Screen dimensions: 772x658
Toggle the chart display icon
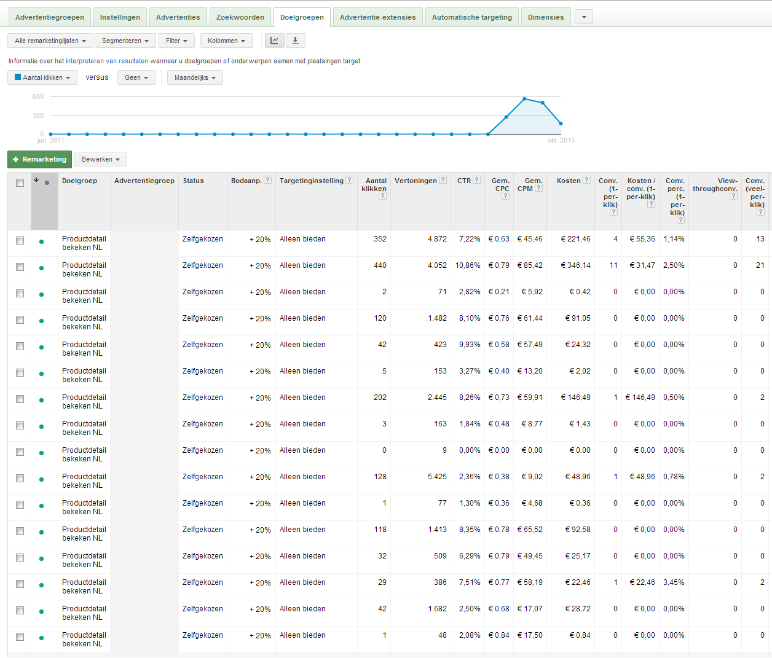point(274,41)
